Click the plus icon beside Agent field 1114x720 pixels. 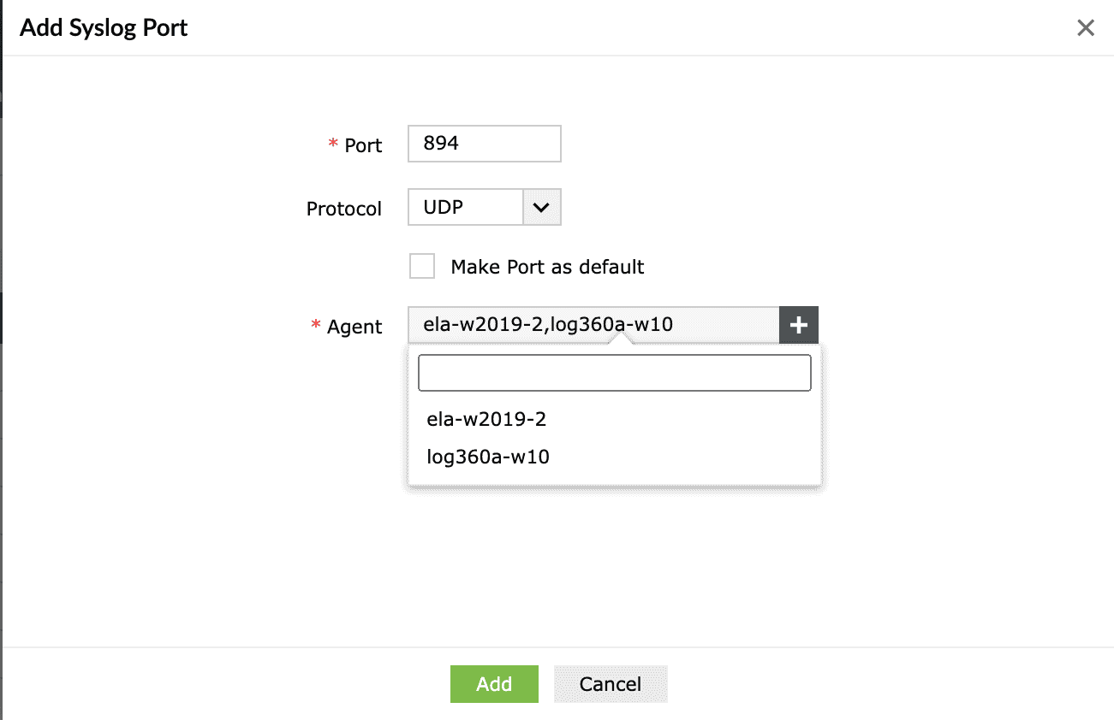point(799,325)
